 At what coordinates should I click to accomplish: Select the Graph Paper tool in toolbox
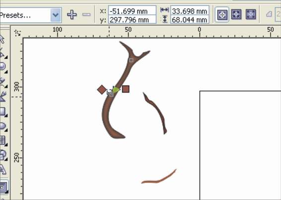2,141
